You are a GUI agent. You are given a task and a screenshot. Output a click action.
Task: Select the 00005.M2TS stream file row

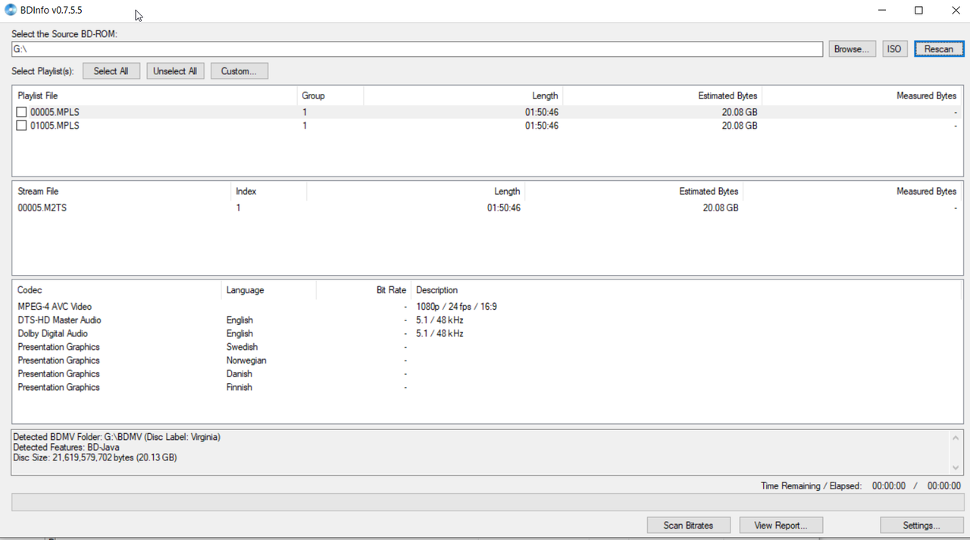(x=487, y=208)
